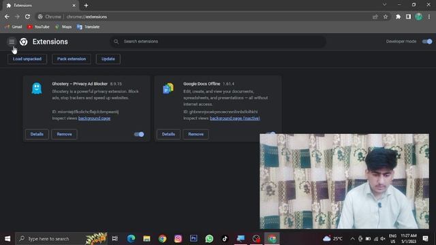
Task: Click Google Docs Offline version 1.61.4
Action: (x=229, y=84)
